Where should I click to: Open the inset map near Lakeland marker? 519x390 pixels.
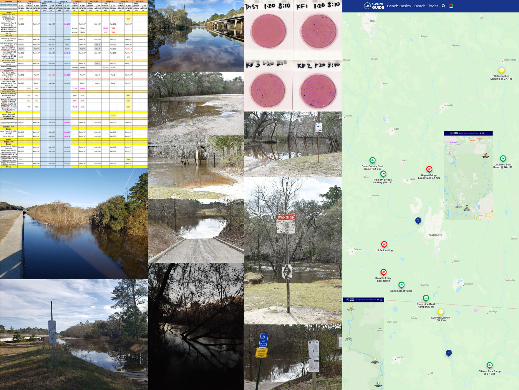tap(468, 175)
